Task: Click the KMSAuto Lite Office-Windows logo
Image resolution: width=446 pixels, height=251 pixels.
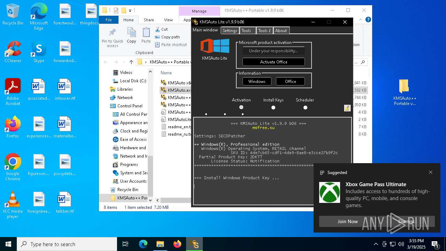Action: (x=215, y=46)
